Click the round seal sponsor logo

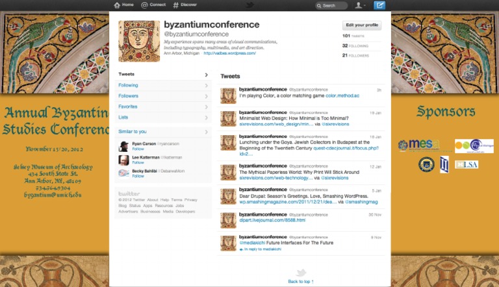426,164
